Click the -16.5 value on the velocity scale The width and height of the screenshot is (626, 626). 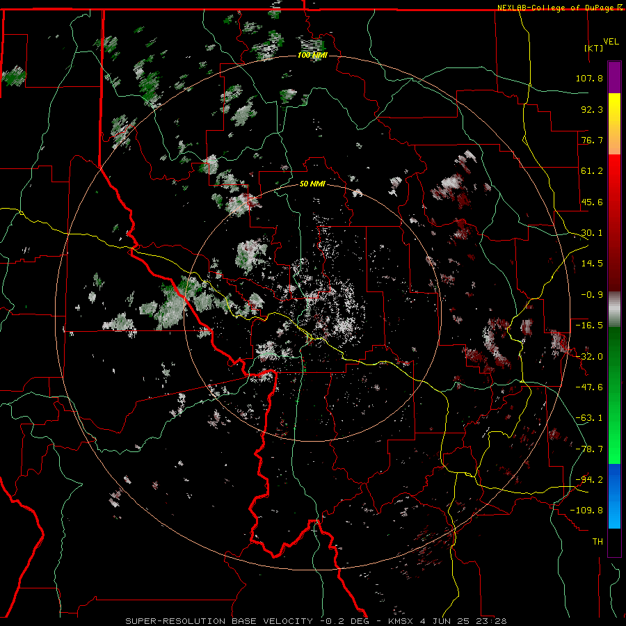pos(589,326)
